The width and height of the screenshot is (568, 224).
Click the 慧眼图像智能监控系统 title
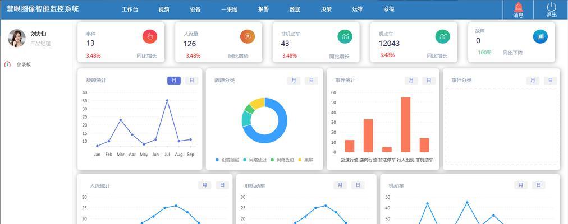point(43,8)
